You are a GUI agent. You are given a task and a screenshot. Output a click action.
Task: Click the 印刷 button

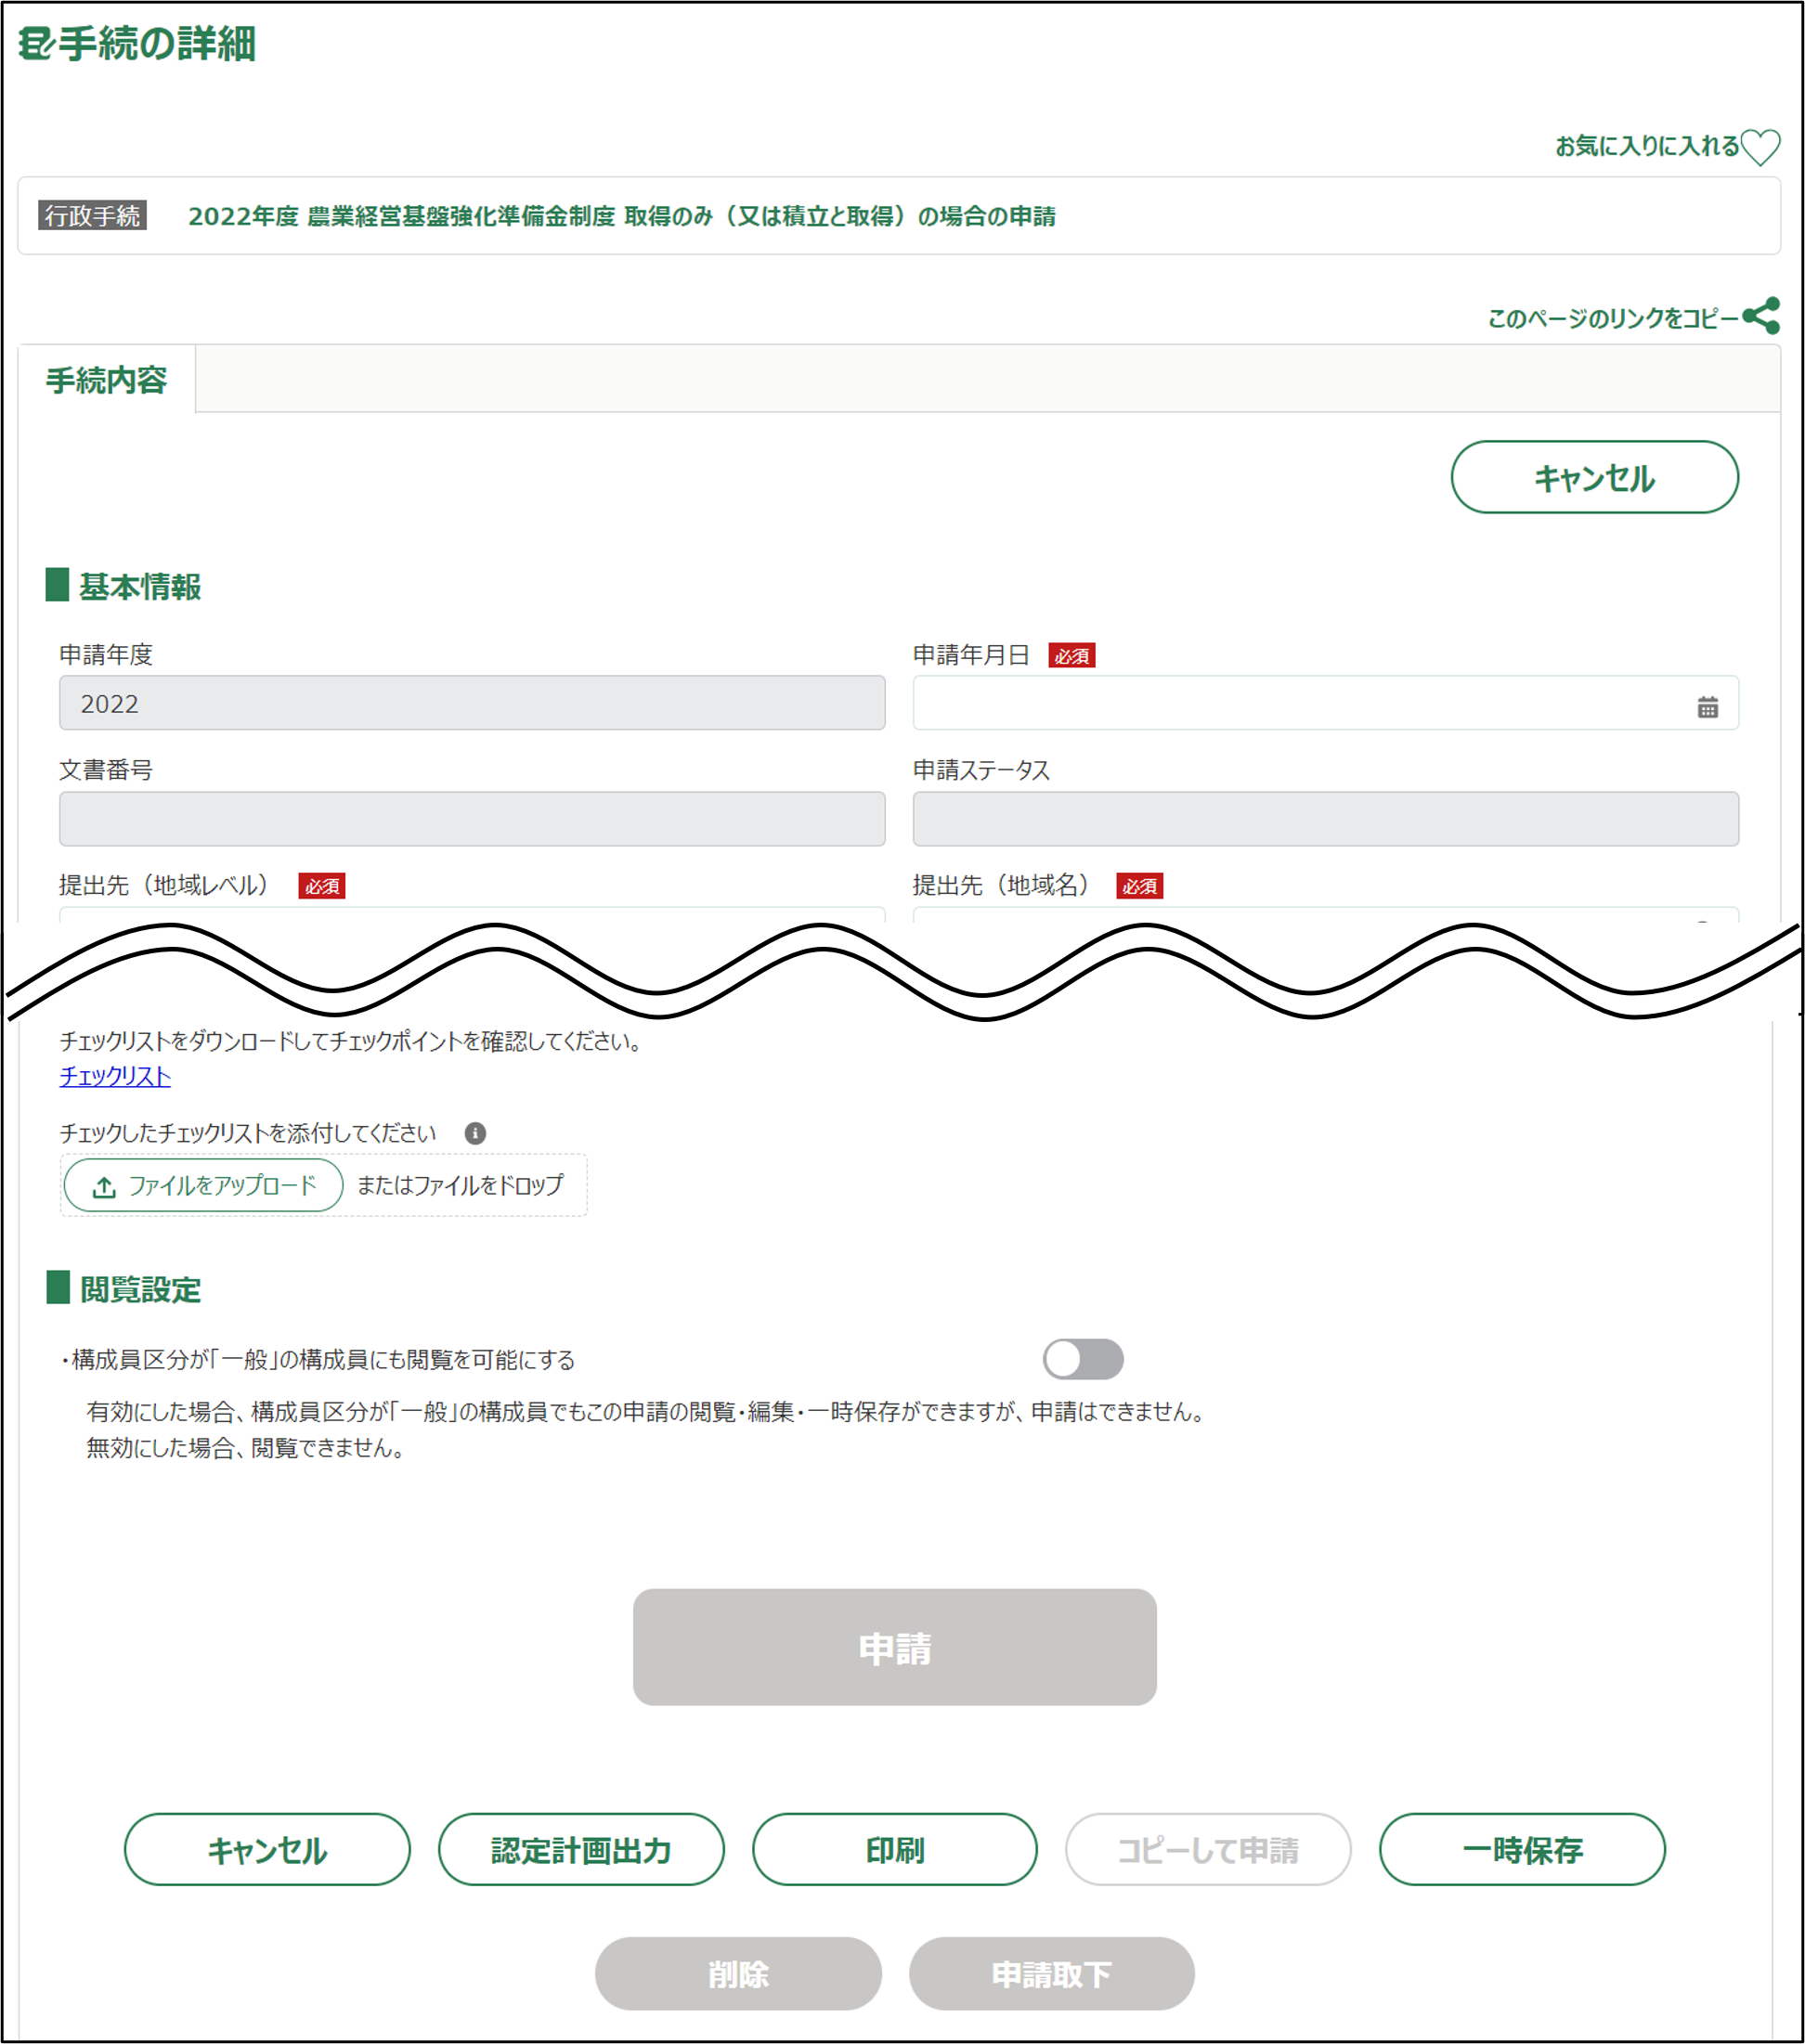click(x=894, y=1850)
